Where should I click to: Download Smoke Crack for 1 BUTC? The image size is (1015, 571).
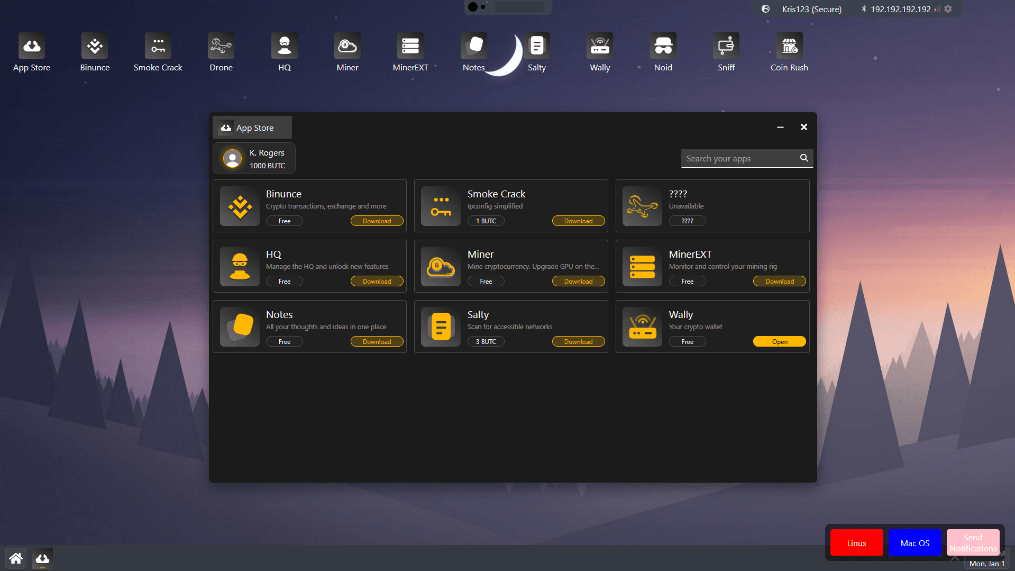(578, 221)
